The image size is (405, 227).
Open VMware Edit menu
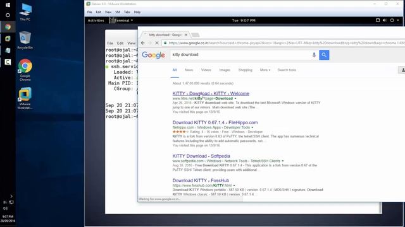pos(99,12)
